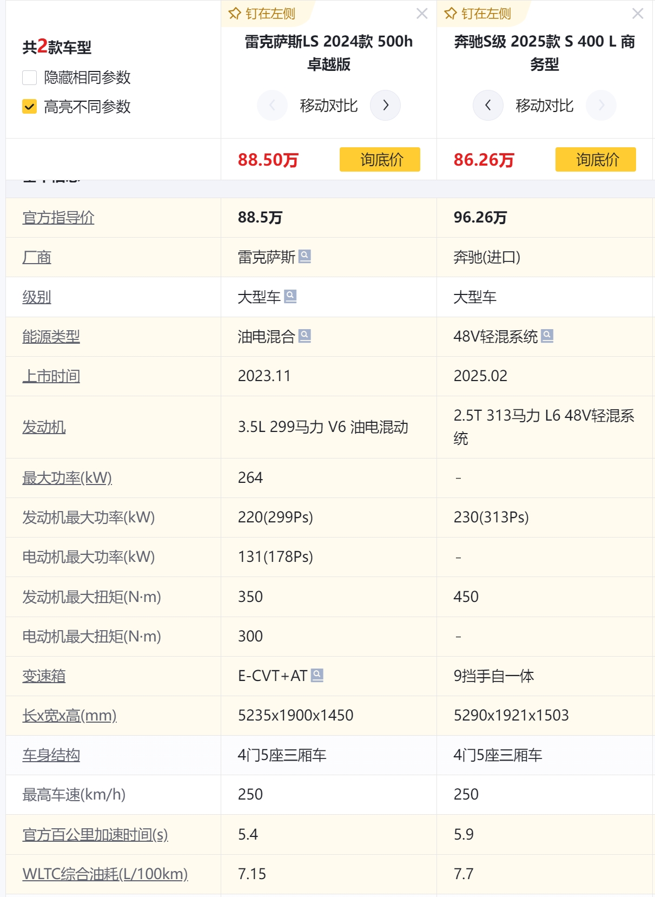Image resolution: width=655 pixels, height=897 pixels.
Task: Request lowest price for the Lexus LS
Action: tap(380, 159)
